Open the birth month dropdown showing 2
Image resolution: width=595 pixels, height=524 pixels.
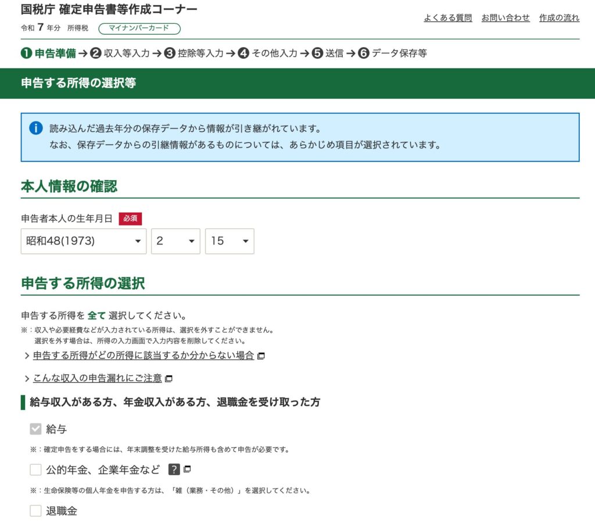[x=175, y=241]
